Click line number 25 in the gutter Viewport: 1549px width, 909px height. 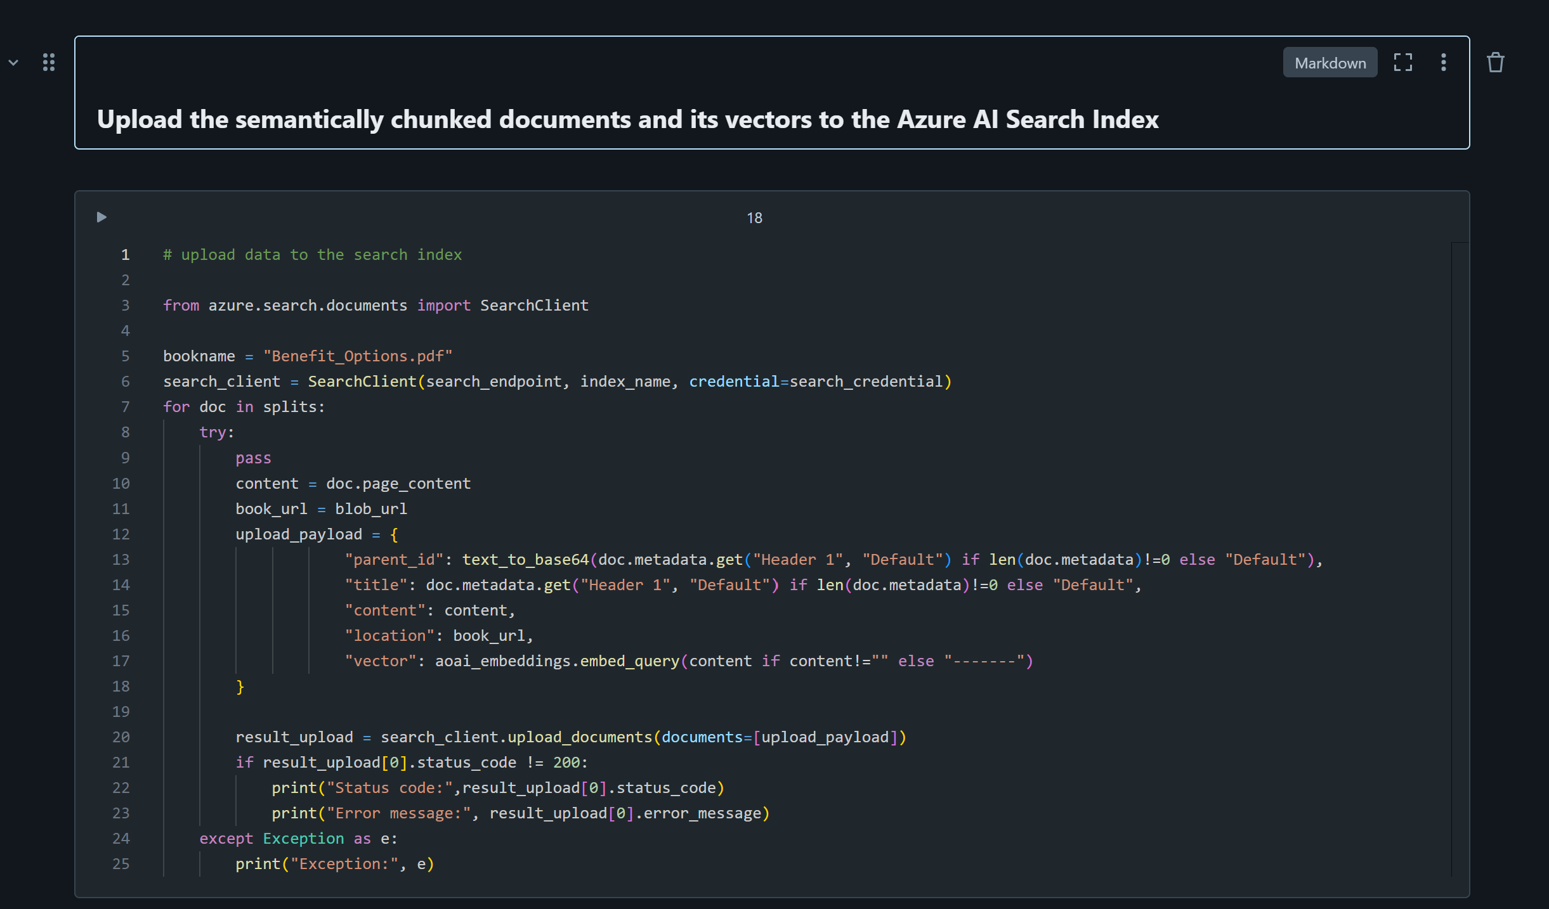pyautogui.click(x=121, y=864)
